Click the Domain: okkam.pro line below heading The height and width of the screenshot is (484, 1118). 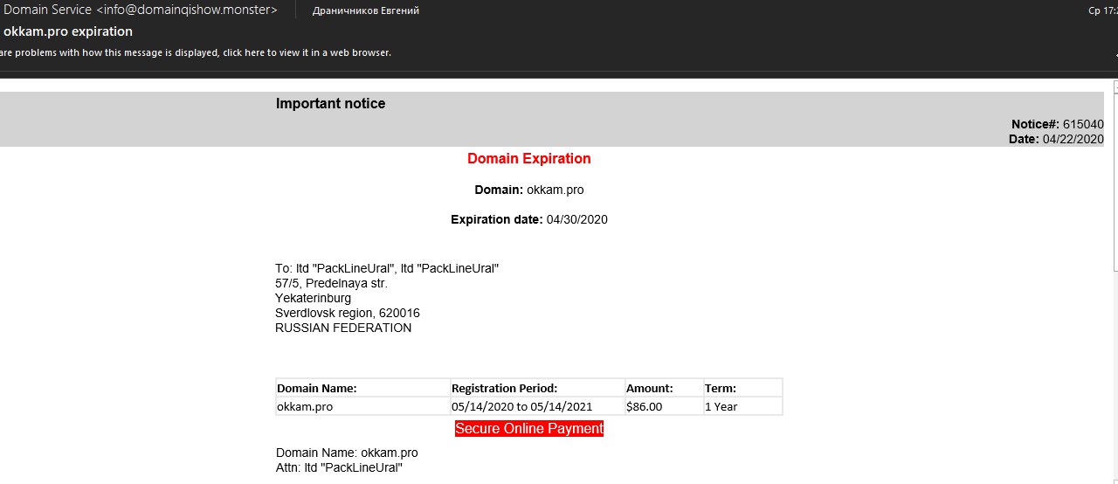(529, 190)
